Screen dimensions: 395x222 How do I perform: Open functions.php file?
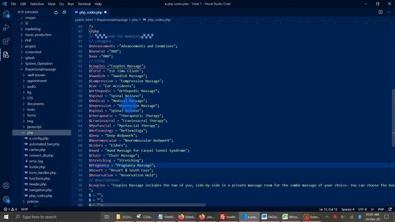pos(39,178)
